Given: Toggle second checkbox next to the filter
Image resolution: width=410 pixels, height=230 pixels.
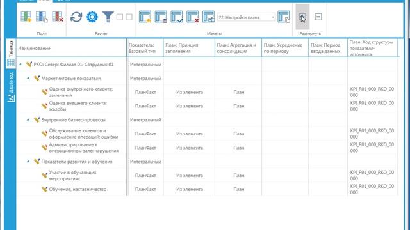Looking at the screenshot, I should pyautogui.click(x=129, y=17).
